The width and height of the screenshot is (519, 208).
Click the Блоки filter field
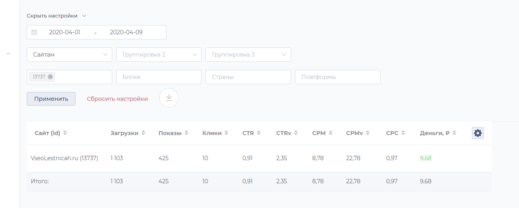pyautogui.click(x=159, y=77)
